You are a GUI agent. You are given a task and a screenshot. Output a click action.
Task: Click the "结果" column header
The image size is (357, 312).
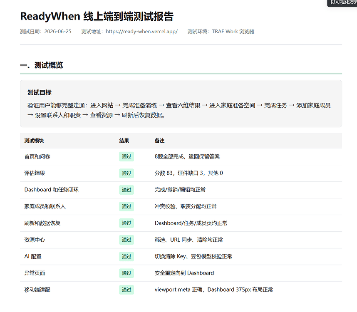pyautogui.click(x=124, y=141)
